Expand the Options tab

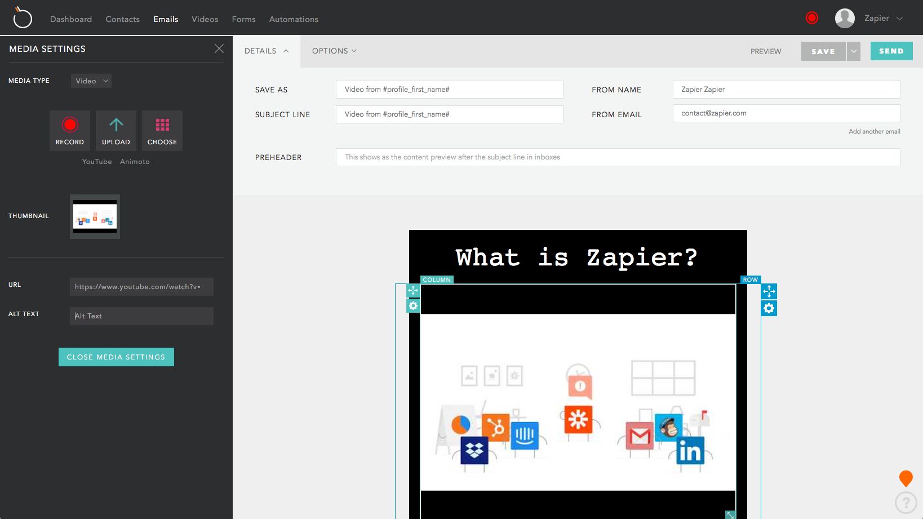pos(334,51)
